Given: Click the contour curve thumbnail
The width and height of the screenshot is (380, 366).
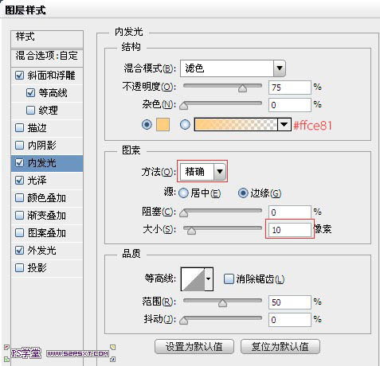Looking at the screenshot, I should [x=193, y=279].
